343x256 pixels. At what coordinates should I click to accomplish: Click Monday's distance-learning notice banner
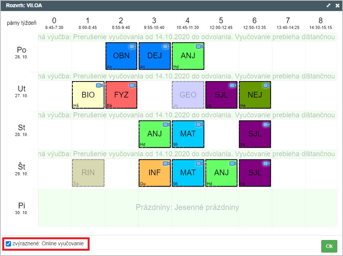click(x=187, y=37)
